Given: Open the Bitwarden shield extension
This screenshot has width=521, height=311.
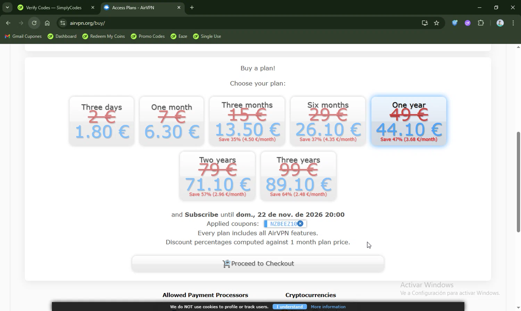Looking at the screenshot, I should click(455, 23).
